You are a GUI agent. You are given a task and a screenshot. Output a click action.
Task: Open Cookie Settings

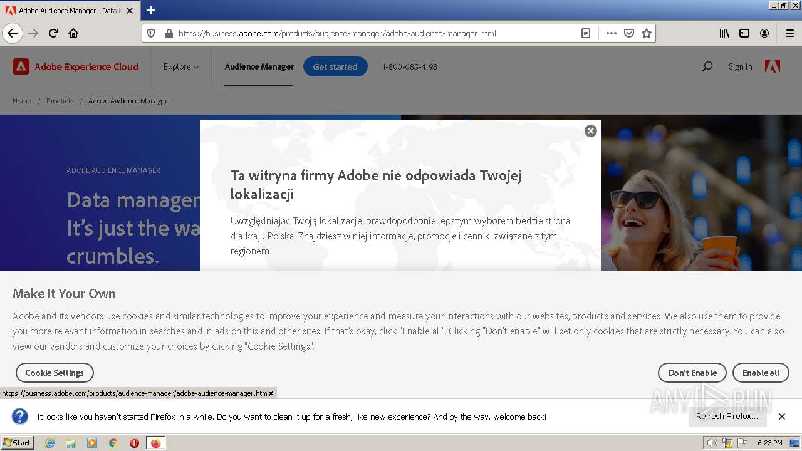tap(55, 373)
